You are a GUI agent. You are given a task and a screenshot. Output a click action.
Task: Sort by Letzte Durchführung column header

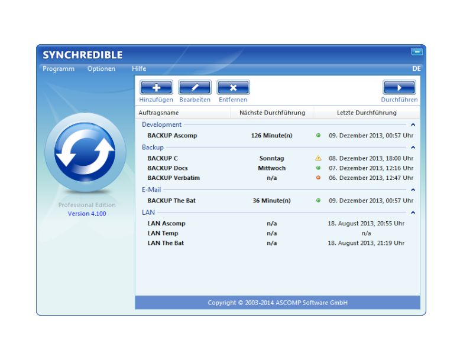[x=367, y=113]
